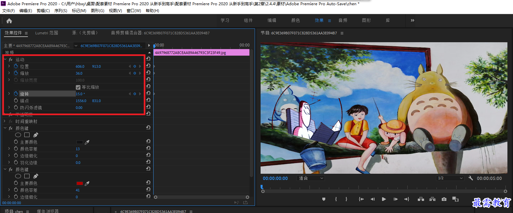Reset the 旋转 parameter
The width and height of the screenshot is (513, 213).
(x=148, y=93)
